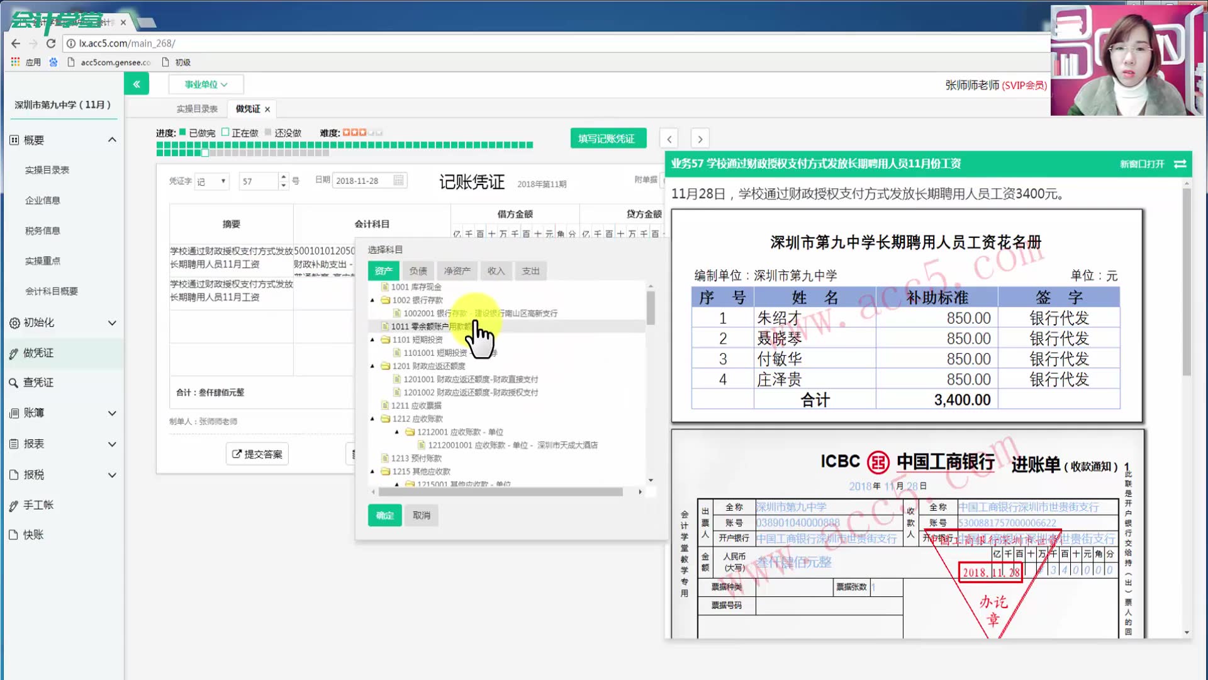Switch to the 支出 subject tab
The width and height of the screenshot is (1208, 680).
click(x=530, y=271)
